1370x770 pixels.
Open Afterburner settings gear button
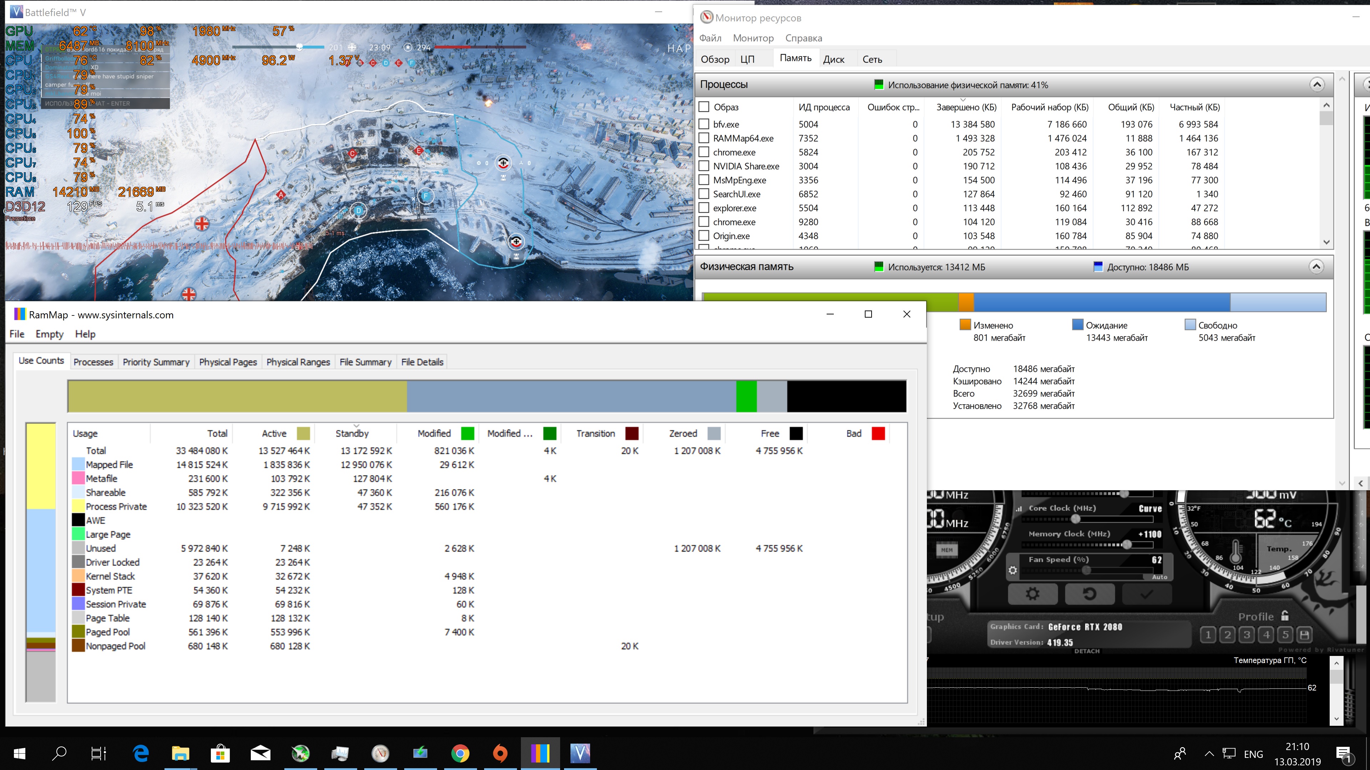(x=1032, y=594)
